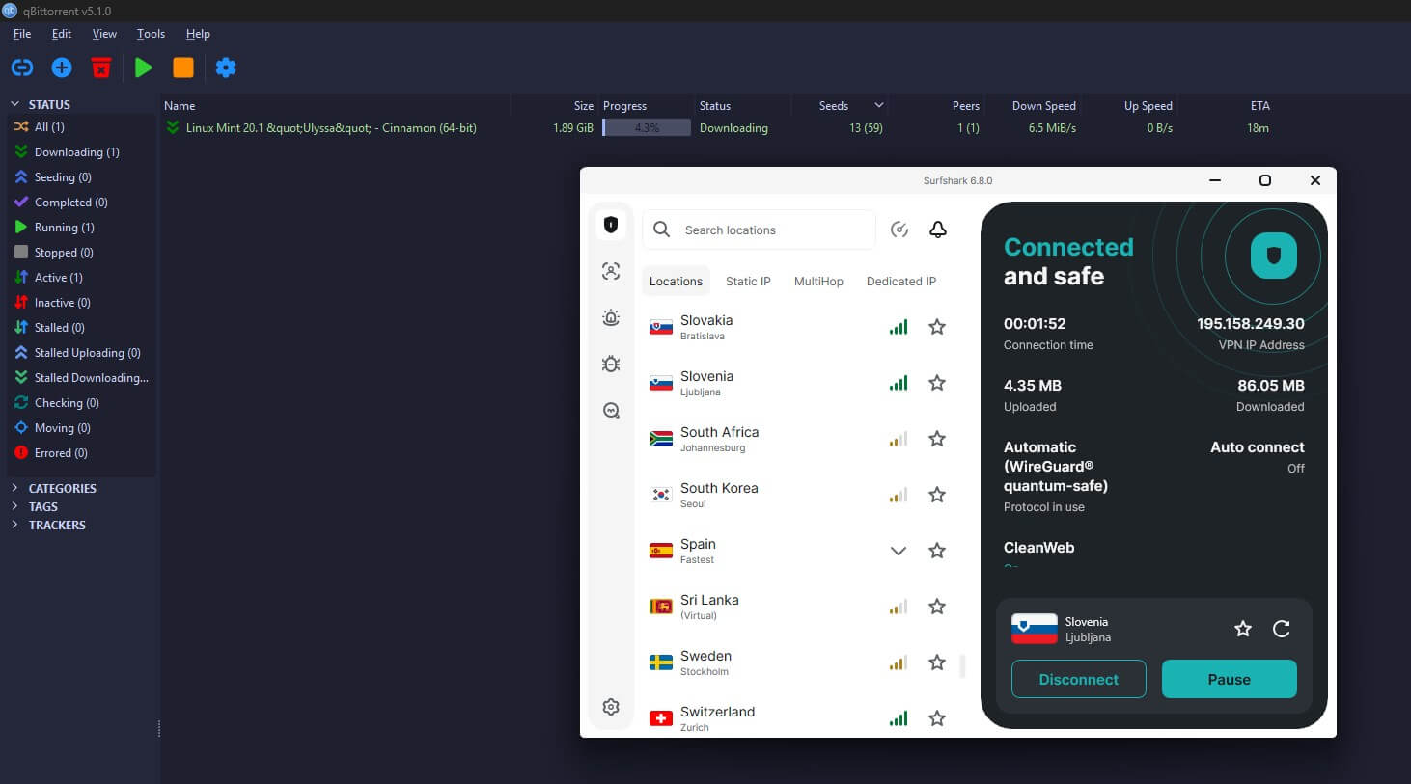Favorite Switzerland with its star
Viewport: 1411px width, 784px height.
click(x=937, y=718)
